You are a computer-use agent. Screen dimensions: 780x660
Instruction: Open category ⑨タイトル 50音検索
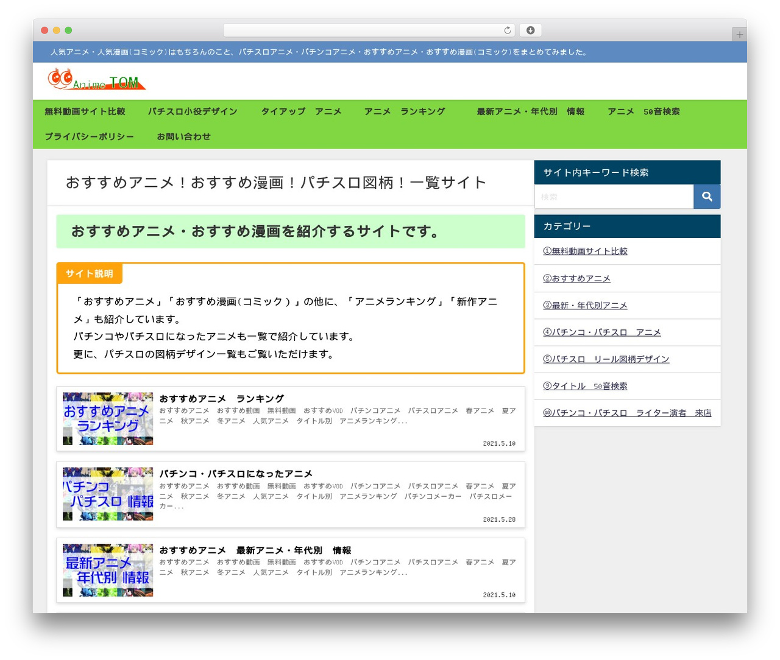(x=585, y=386)
